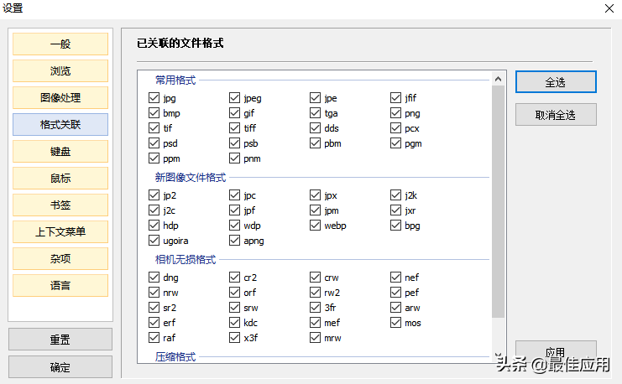Confirm settings with the 确定 button

(60, 367)
